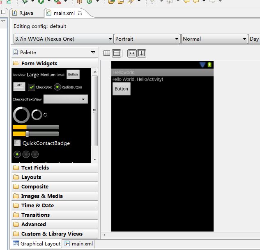This screenshot has height=250, width=260.
Task: Expand the Time & Date palette category
Action: pos(55,205)
